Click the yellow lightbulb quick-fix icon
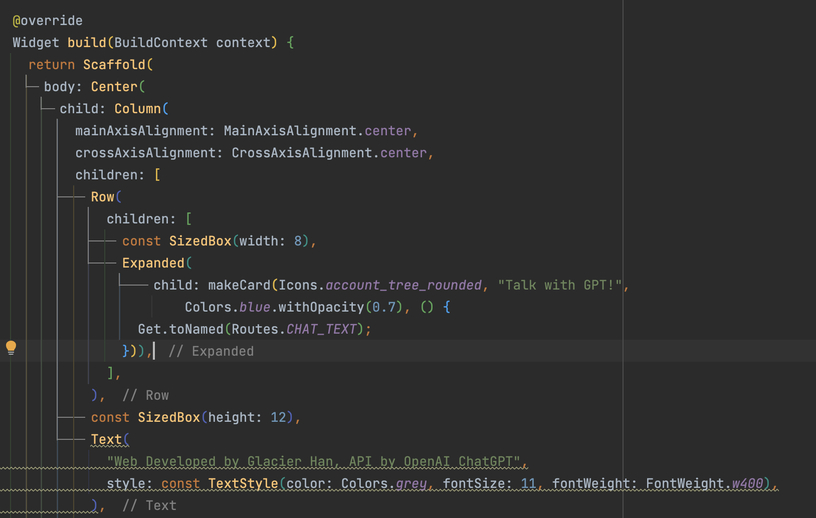Image resolution: width=816 pixels, height=518 pixels. pos(11,348)
